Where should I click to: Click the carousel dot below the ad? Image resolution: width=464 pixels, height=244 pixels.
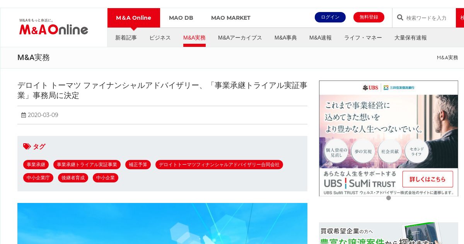coord(389,198)
